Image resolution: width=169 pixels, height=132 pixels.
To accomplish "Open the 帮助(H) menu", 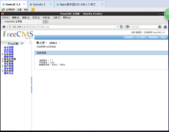I will (67, 18).
